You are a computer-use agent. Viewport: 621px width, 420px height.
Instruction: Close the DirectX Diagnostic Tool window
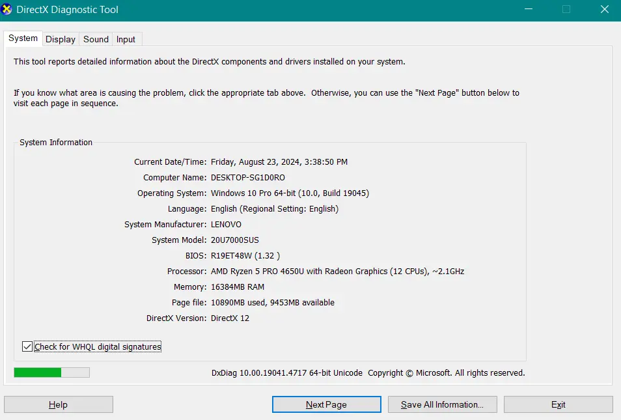click(x=603, y=10)
